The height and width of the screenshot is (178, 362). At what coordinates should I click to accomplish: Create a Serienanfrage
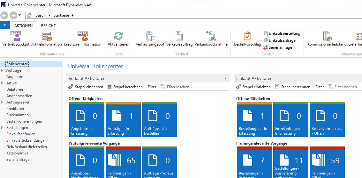tap(278, 47)
